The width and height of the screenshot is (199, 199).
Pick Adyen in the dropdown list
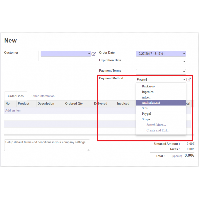click(x=146, y=97)
